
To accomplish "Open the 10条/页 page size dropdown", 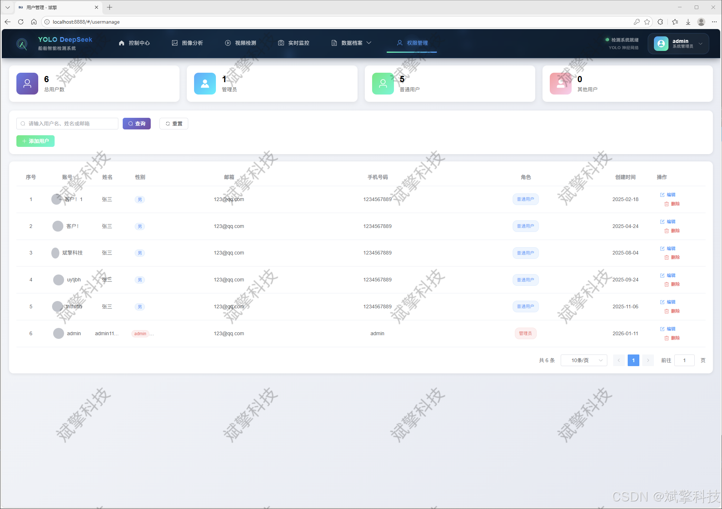I will tap(584, 360).
